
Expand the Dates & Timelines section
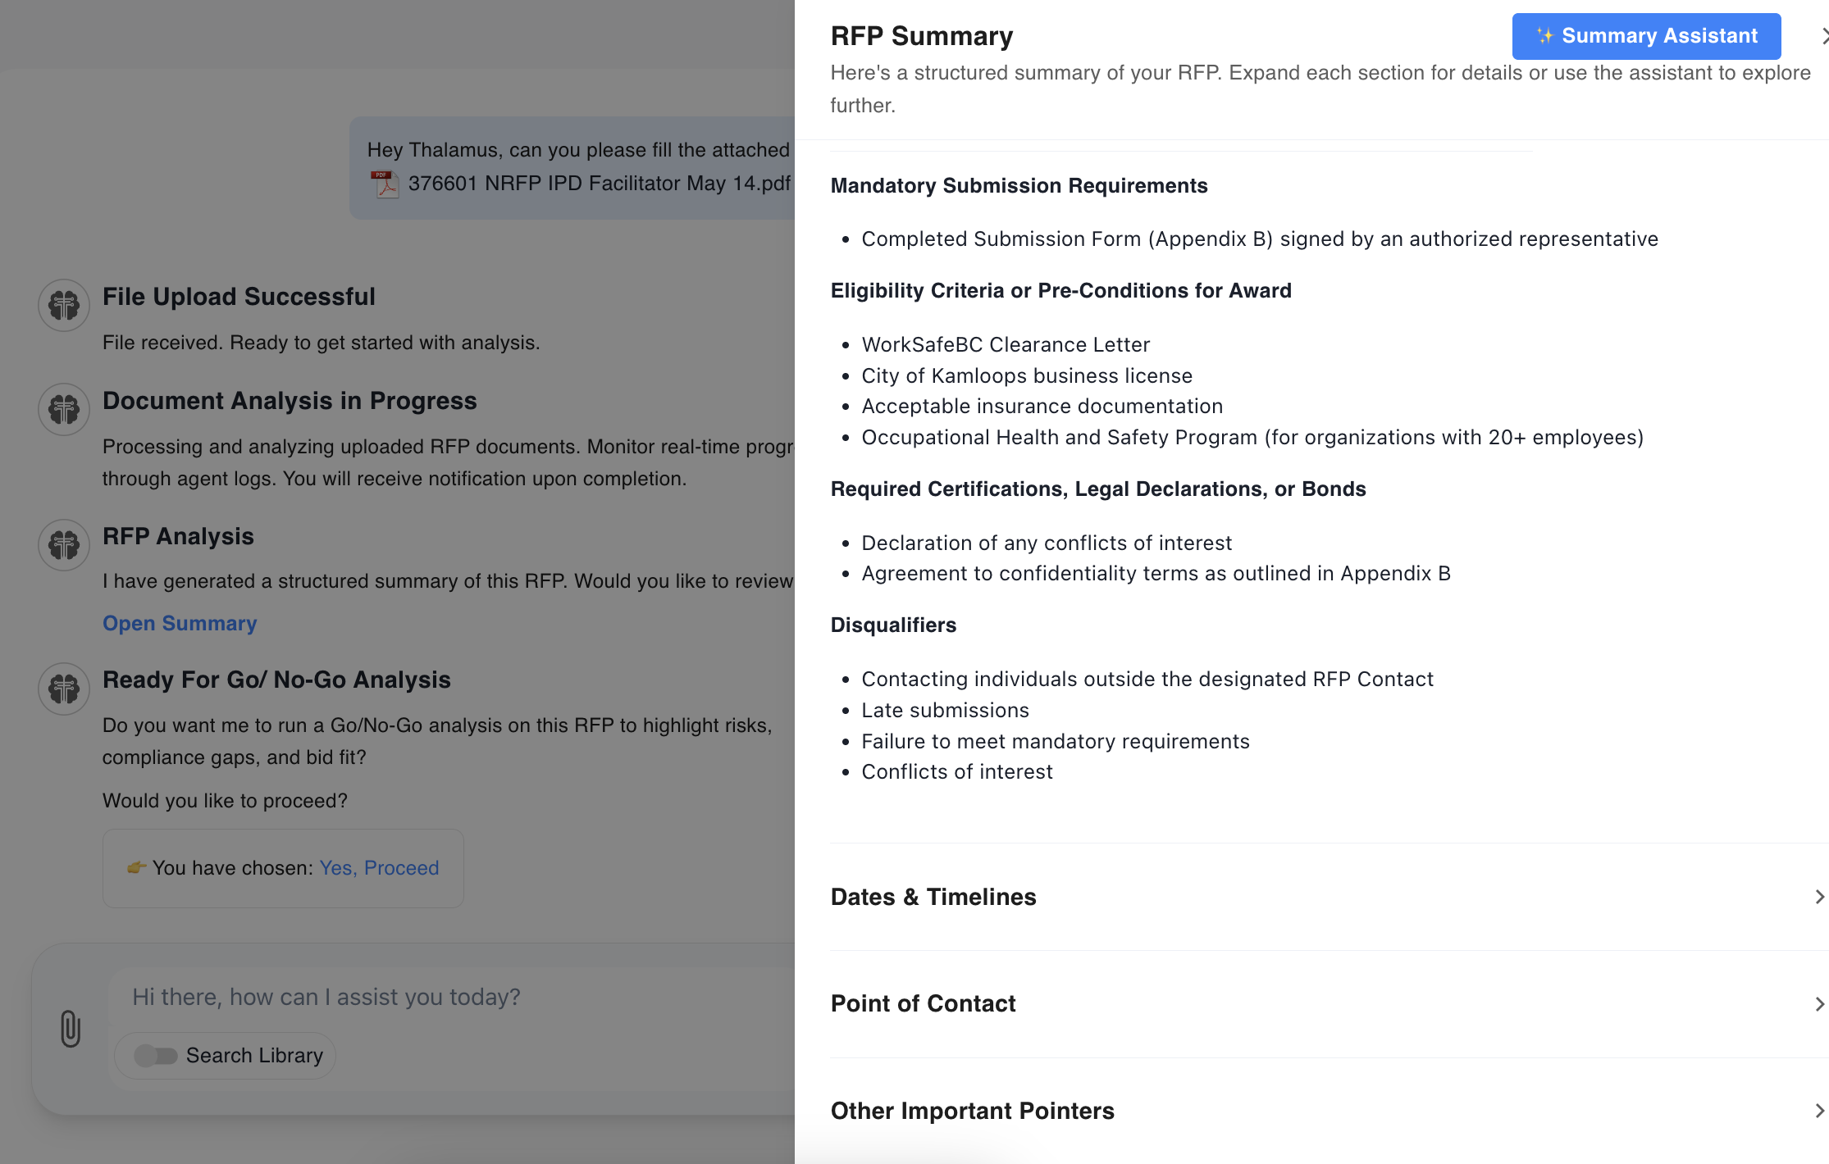(1818, 897)
